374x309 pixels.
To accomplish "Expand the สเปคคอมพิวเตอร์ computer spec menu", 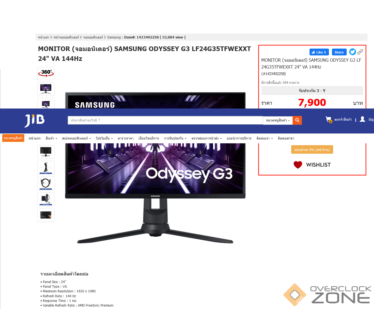I will pyautogui.click(x=76, y=138).
